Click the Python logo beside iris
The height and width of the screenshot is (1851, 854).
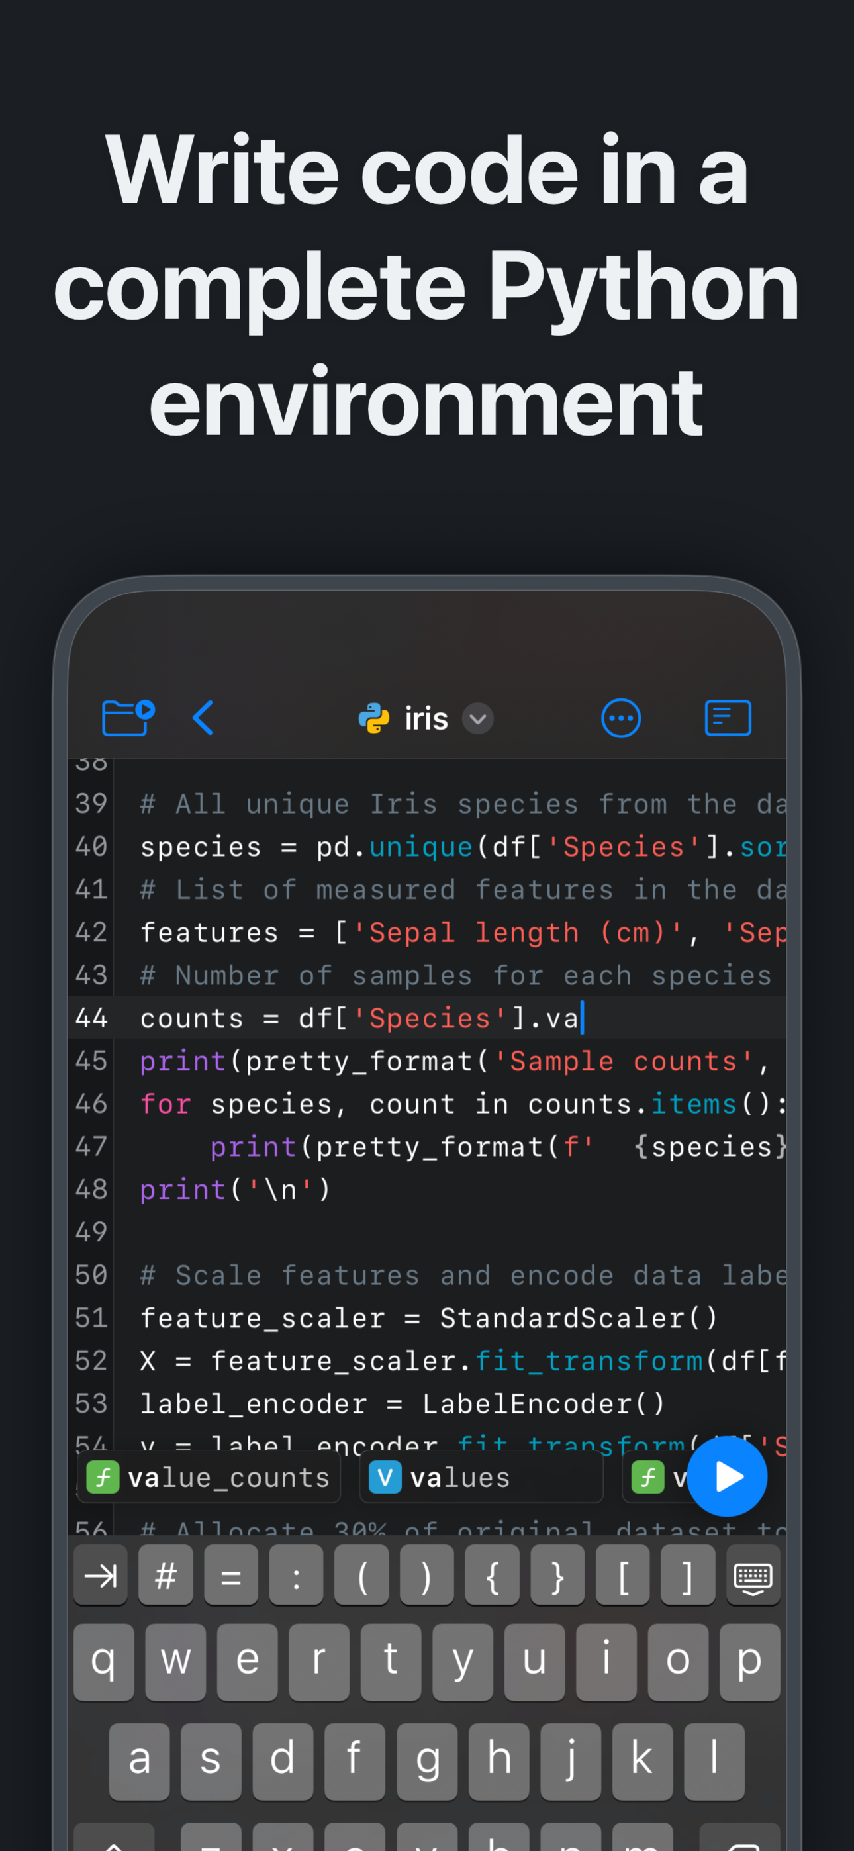tap(374, 718)
